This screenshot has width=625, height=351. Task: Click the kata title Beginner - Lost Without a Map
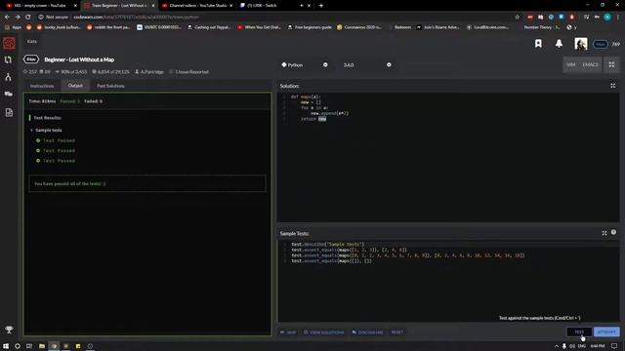point(79,59)
